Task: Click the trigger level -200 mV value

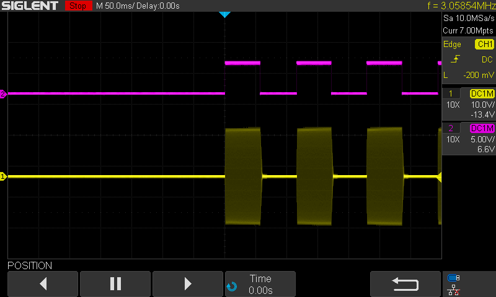Action: (478, 75)
